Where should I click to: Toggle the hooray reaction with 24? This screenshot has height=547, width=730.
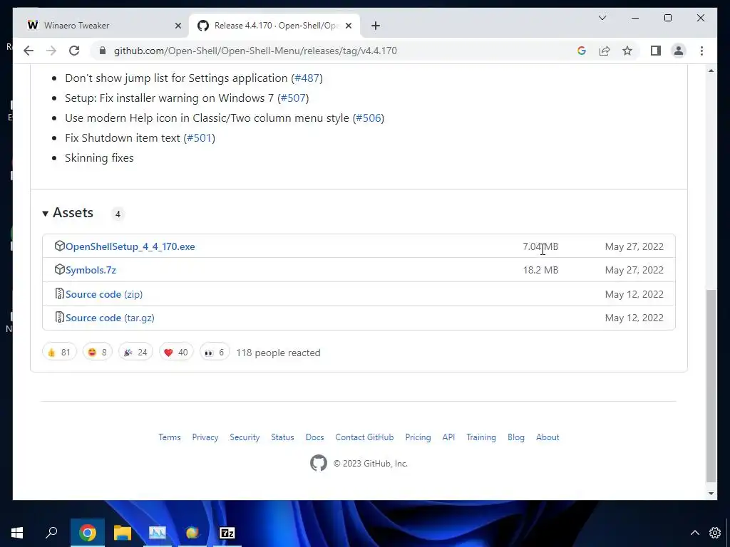pos(135,353)
